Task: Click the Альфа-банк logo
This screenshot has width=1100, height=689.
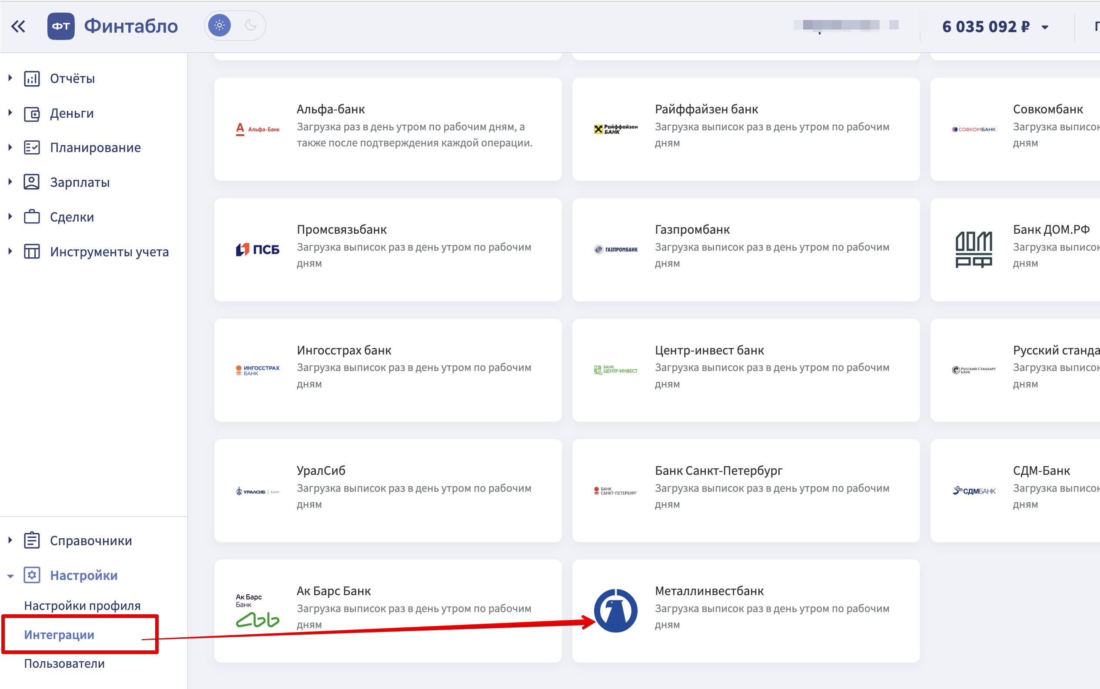Action: pos(258,129)
